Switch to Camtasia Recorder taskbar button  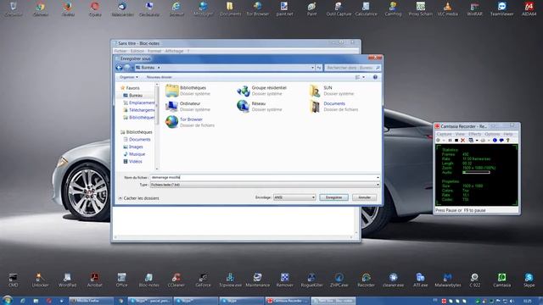click(x=287, y=301)
